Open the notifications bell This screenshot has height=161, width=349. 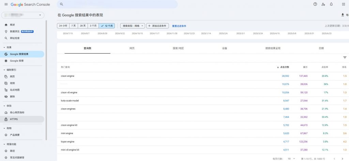click(331, 4)
